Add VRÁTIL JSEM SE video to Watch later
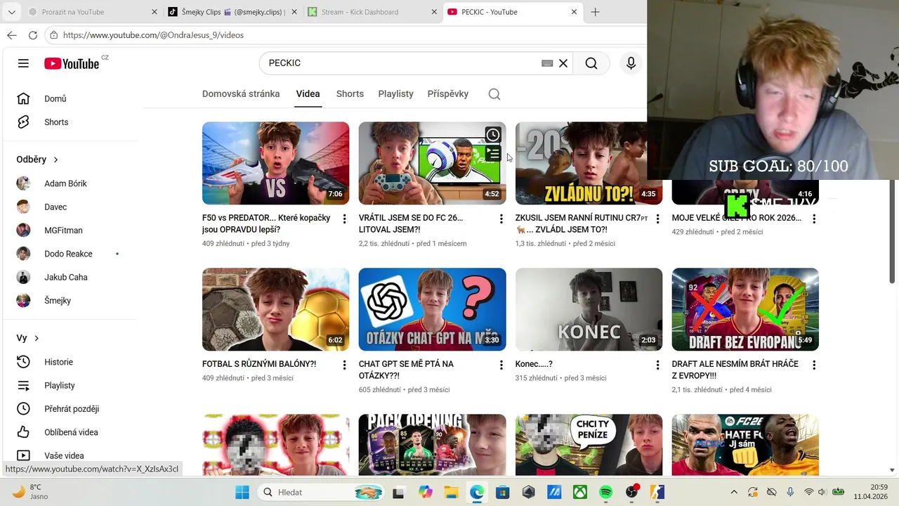This screenshot has width=899, height=506. point(493,135)
